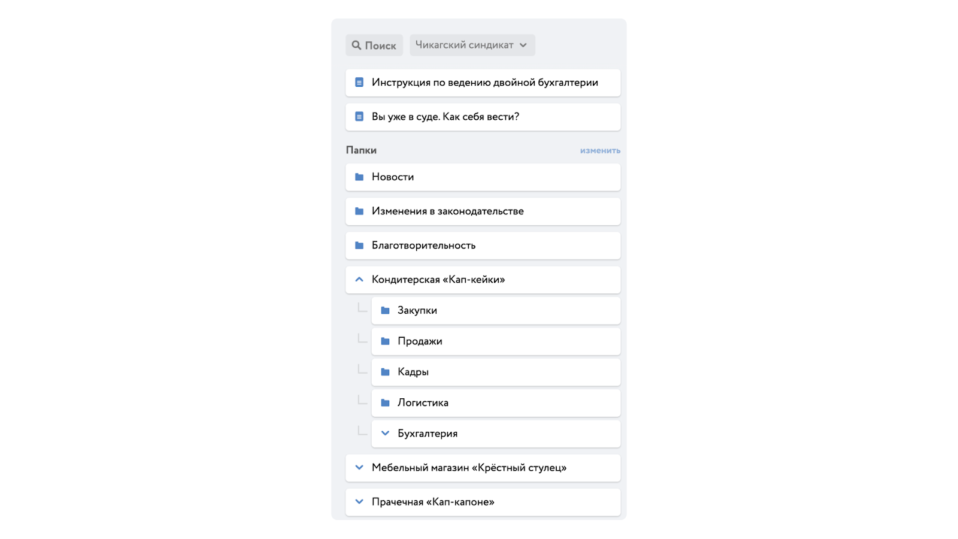Viewport: 958px width, 539px height.
Task: Expand the Бухгалтерия subfolder chevron
Action: click(x=385, y=433)
